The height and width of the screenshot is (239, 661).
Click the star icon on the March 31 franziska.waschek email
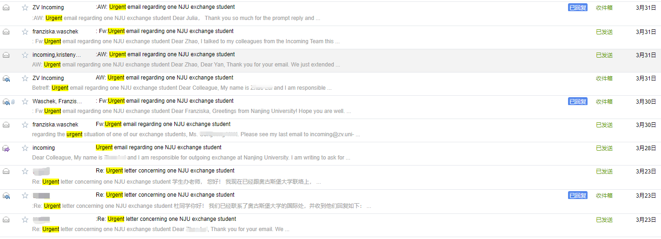[25, 32]
